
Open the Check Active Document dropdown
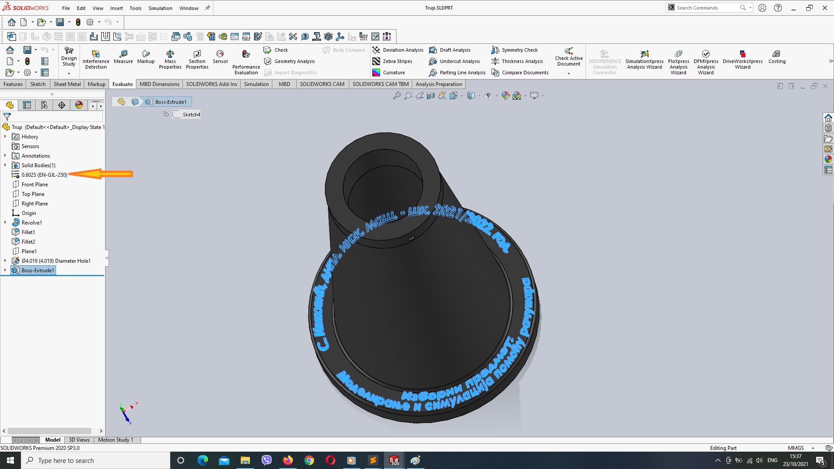click(x=569, y=73)
